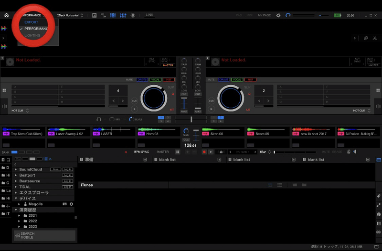Play the sequencer pattern
Screen dimensions: 382x251
tap(211, 152)
